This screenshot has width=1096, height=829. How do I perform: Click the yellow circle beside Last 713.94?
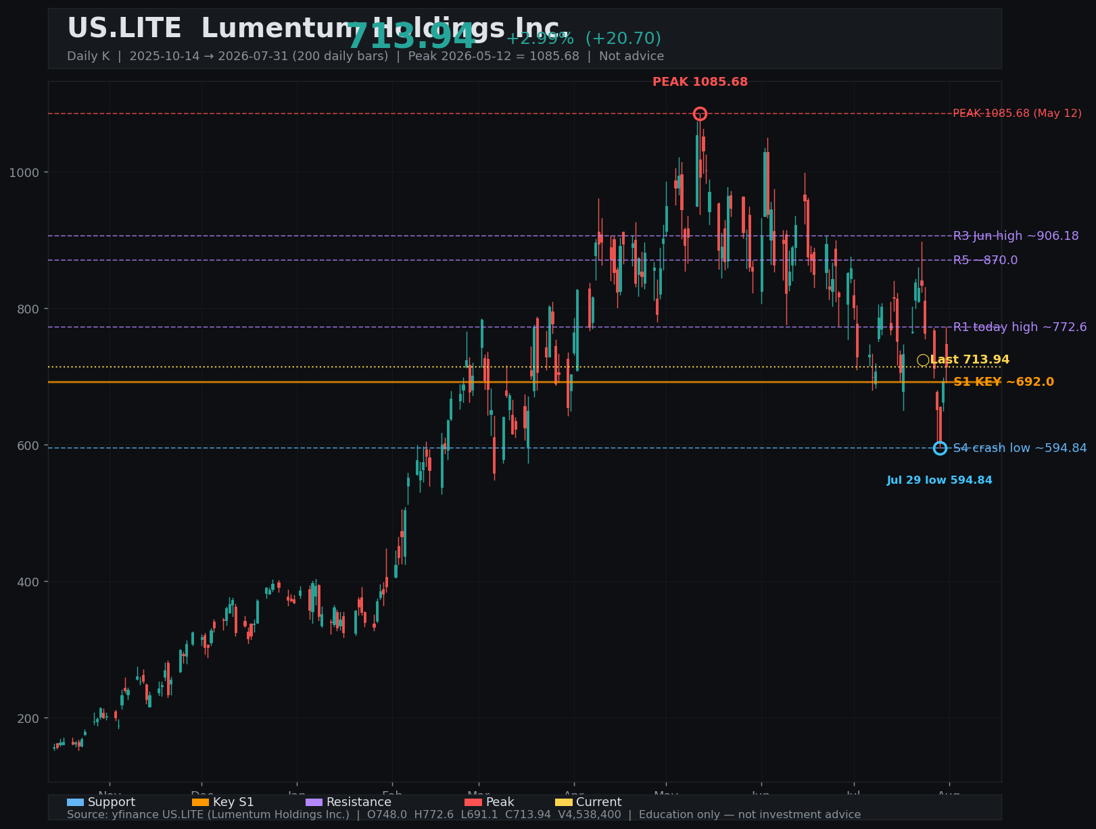(923, 360)
